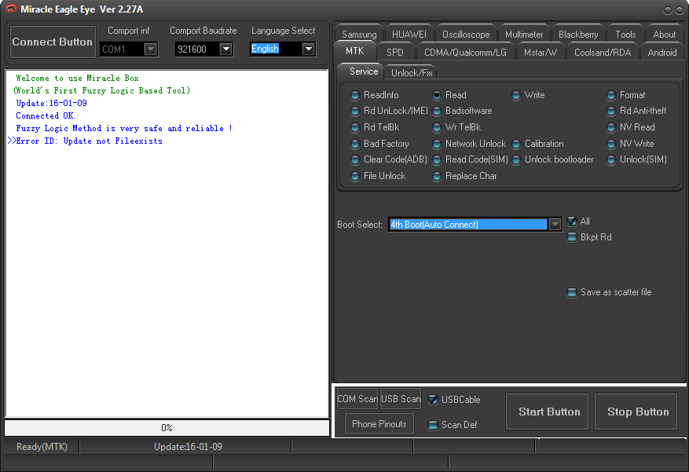The image size is (689, 472).
Task: Click the Update:16-01-09 status bar entry
Action: (x=188, y=447)
